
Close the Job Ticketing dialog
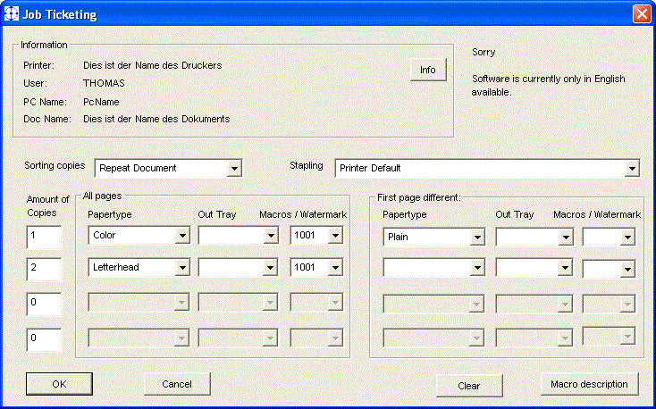pyautogui.click(x=640, y=14)
